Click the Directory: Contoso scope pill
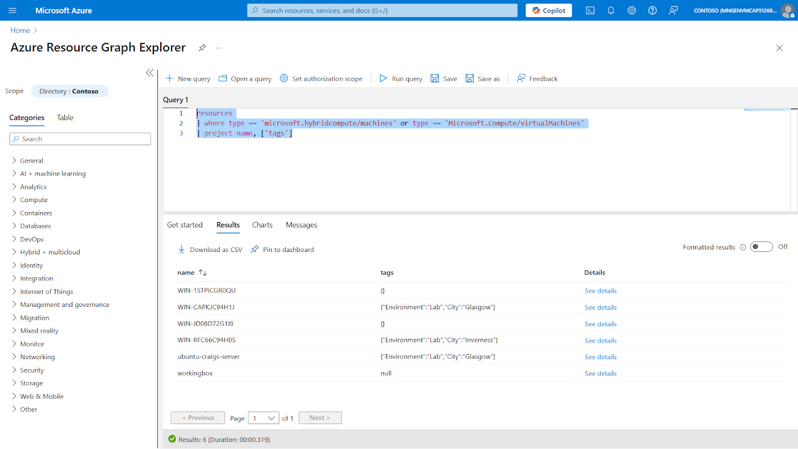The image size is (798, 449). [70, 91]
